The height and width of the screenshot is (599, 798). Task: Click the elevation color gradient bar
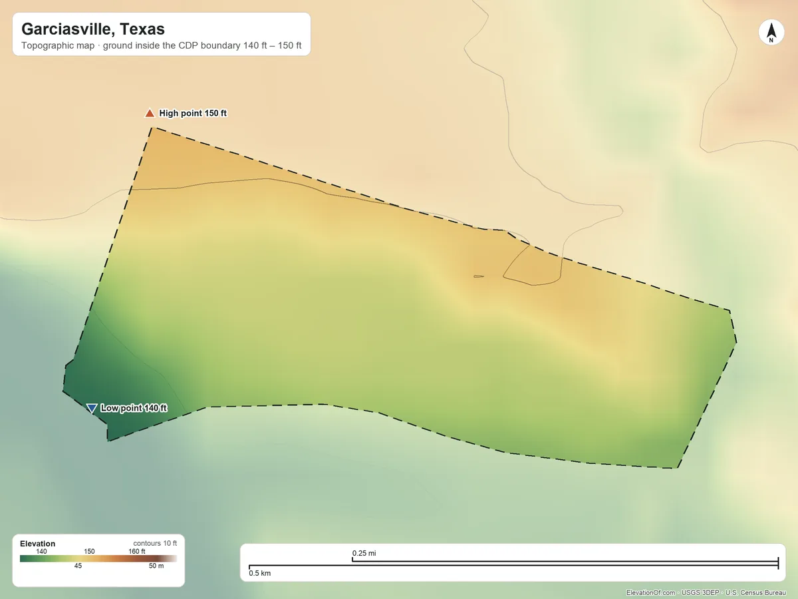tap(98, 558)
